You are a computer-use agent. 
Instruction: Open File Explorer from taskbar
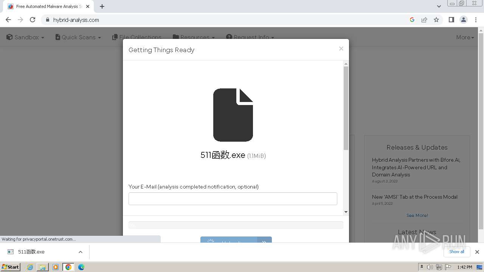coord(43,267)
